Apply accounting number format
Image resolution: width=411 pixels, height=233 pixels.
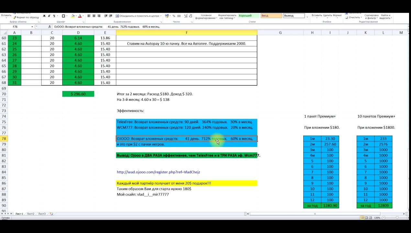point(166,16)
